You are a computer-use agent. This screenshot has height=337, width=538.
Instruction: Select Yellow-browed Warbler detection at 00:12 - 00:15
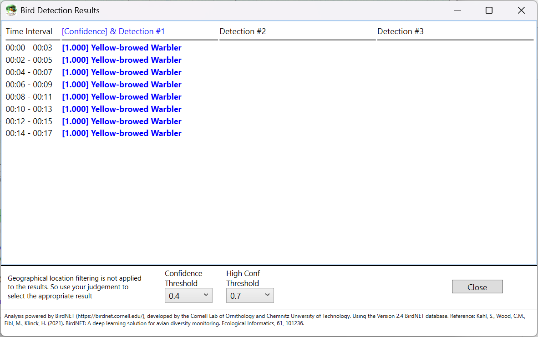coord(122,121)
